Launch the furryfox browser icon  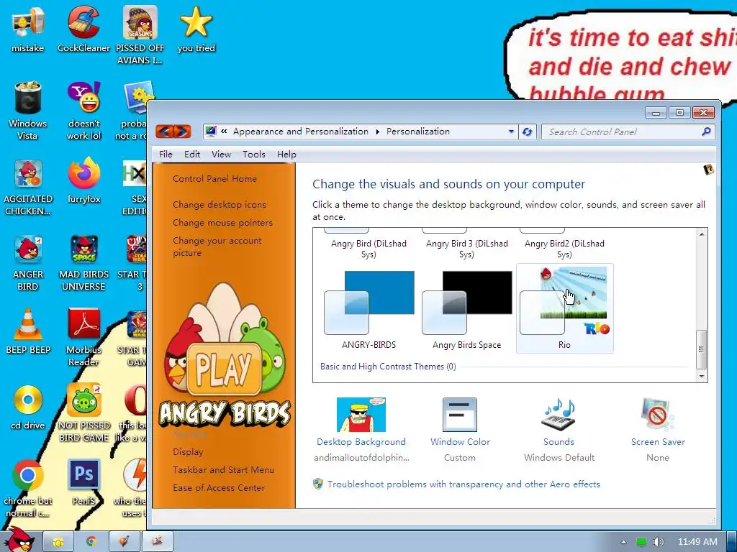(x=83, y=180)
